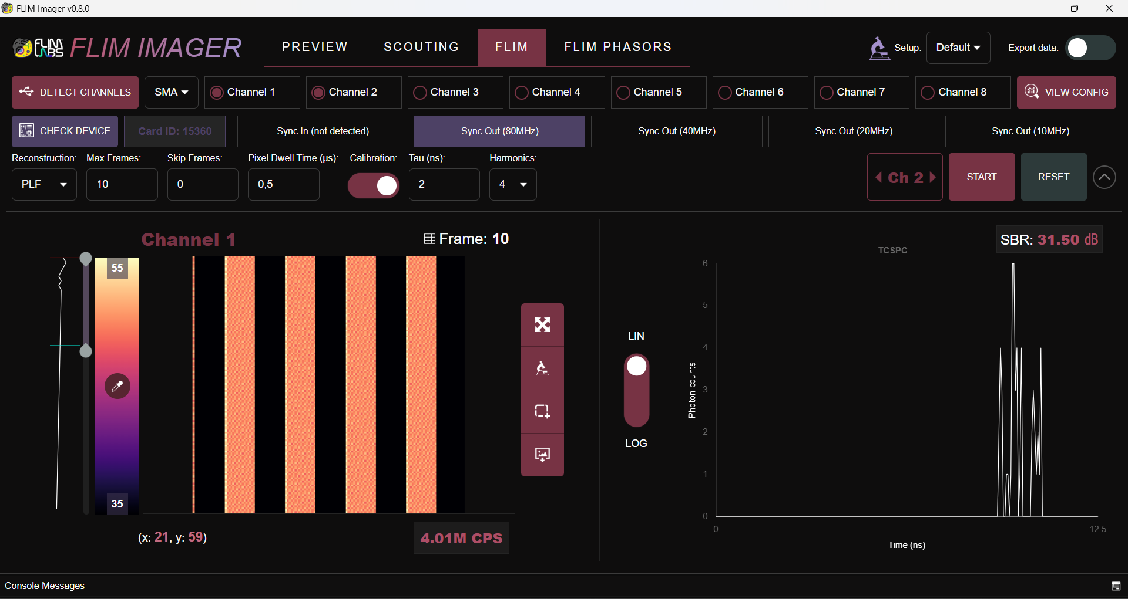1128x599 pixels.
Task: Select Sync Out (80MHz)
Action: click(x=499, y=131)
